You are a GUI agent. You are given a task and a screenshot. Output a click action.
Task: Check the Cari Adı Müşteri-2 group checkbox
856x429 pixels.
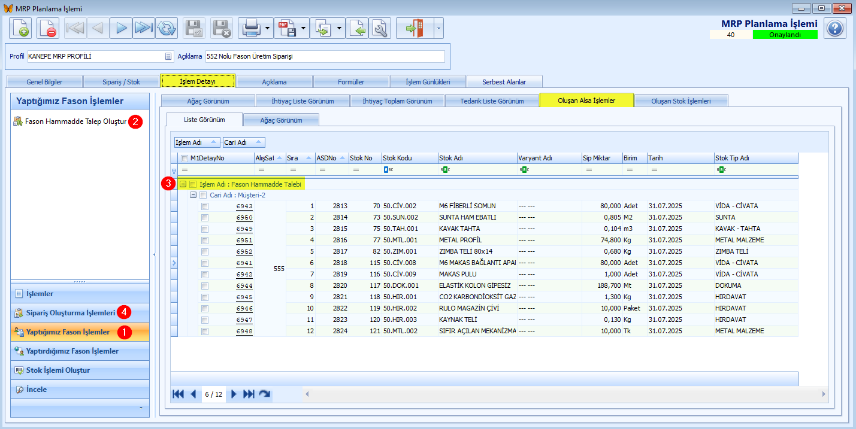pyautogui.click(x=204, y=195)
